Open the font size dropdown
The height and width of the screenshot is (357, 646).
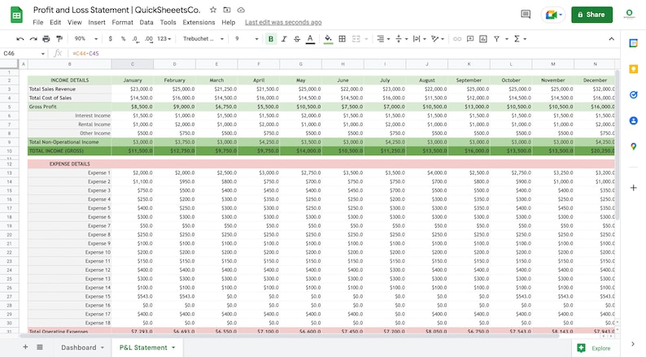[247, 39]
